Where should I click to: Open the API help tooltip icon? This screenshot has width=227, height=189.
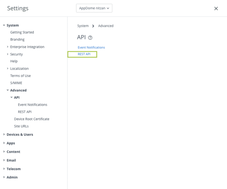[x=90, y=37]
